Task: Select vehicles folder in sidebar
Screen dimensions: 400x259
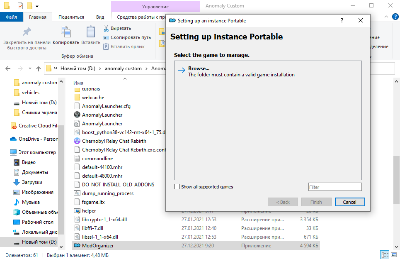Action: (27, 93)
